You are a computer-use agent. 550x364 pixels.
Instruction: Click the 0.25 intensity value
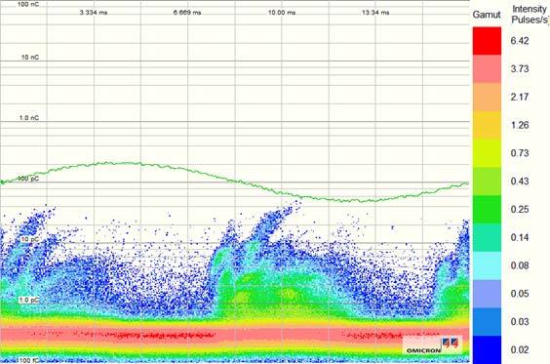pos(520,209)
